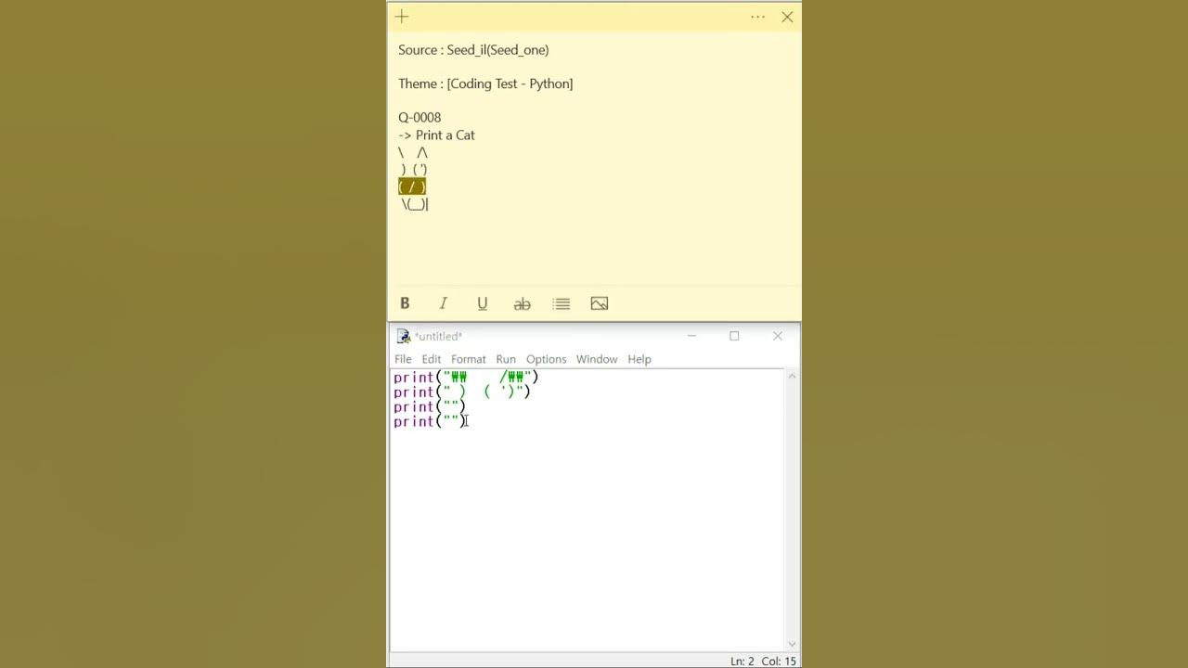This screenshot has width=1188, height=668.
Task: Click the ") (')" cat face line in note
Action: pyautogui.click(x=414, y=170)
